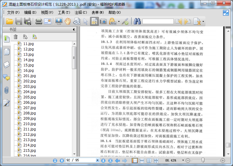Image resolution: width=233 pixels, height=166 pixels.
Task: Click the zoom slider handle
Action: (x=203, y=160)
